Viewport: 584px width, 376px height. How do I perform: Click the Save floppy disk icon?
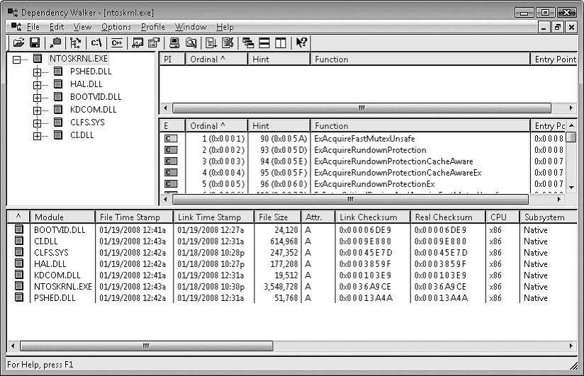point(34,43)
